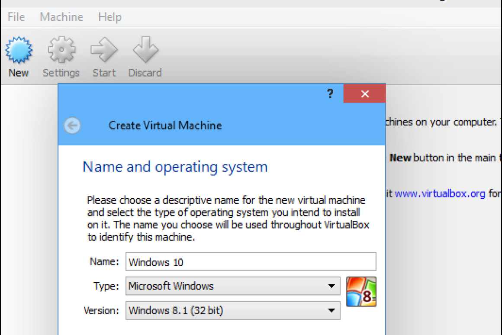Click the "Version:" field label
Screen dimensions: 502x335
pyautogui.click(x=101, y=310)
